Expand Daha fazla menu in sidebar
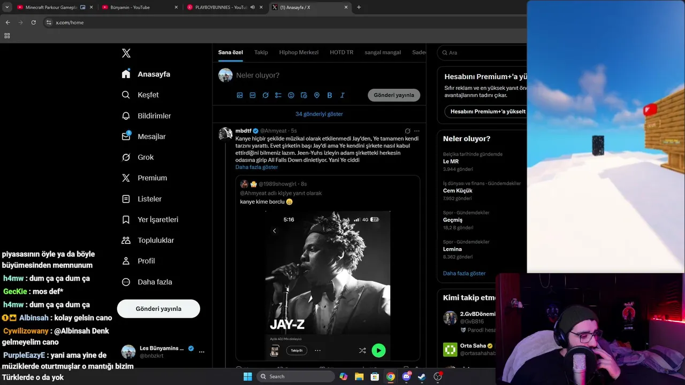 (x=147, y=282)
